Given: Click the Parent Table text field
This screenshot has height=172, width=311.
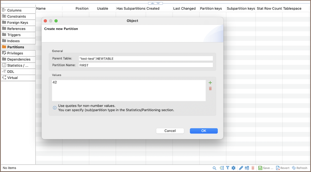Looking at the screenshot, I should coord(146,59).
